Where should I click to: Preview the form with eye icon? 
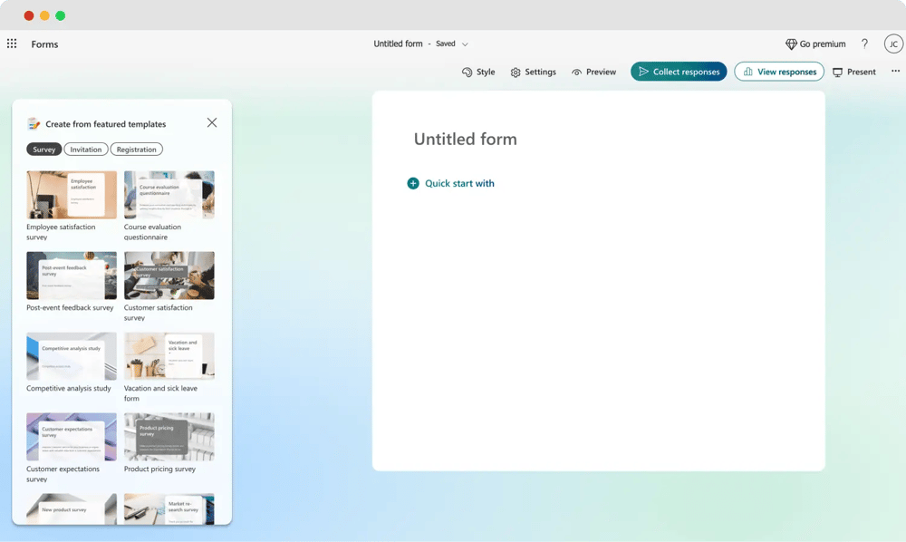[x=576, y=73]
